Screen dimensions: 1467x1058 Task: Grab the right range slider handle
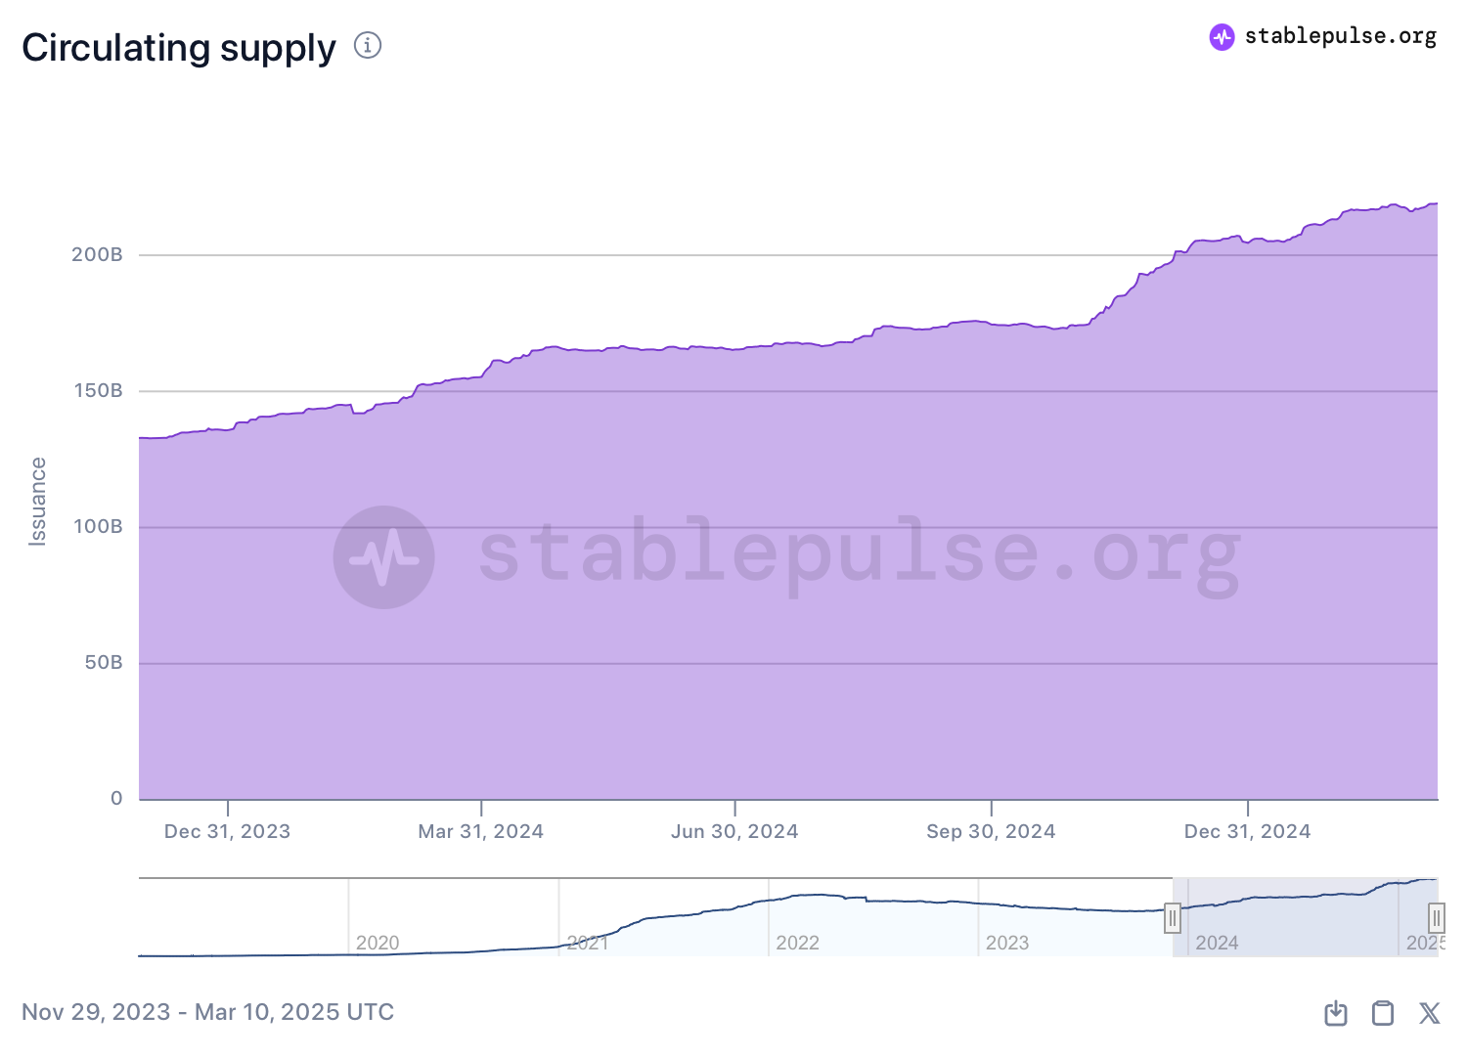pyautogui.click(x=1437, y=918)
